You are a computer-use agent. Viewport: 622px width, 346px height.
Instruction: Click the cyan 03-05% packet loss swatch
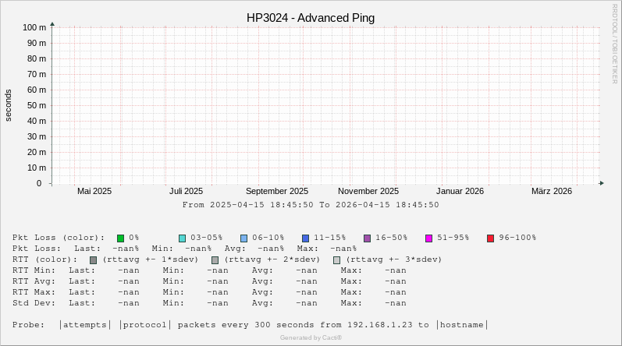pos(182,238)
